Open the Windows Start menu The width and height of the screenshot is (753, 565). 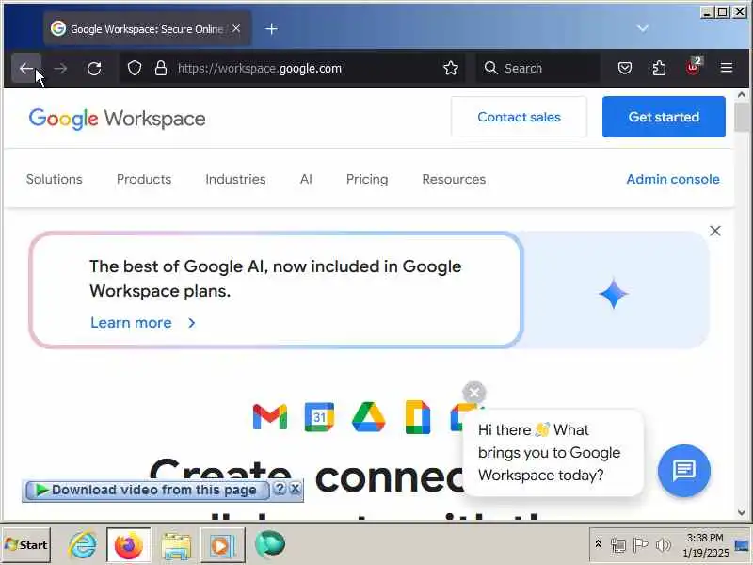pos(26,545)
